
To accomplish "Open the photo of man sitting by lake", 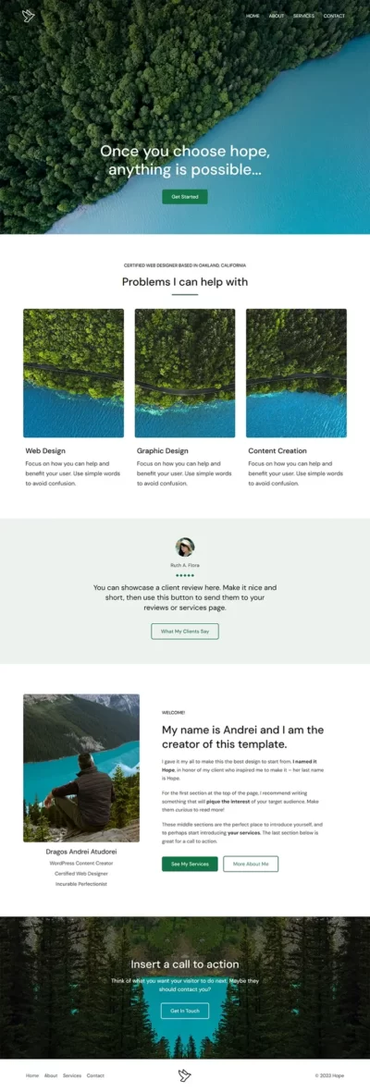I will coord(80,768).
